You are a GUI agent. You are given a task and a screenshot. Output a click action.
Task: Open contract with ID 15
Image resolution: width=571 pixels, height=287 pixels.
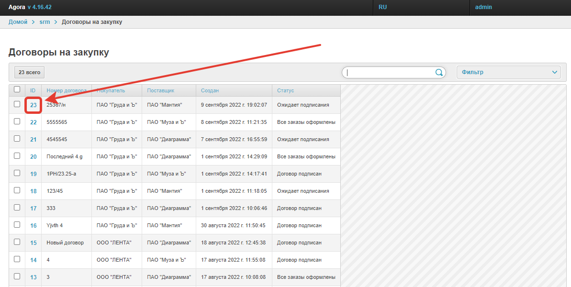tap(34, 243)
